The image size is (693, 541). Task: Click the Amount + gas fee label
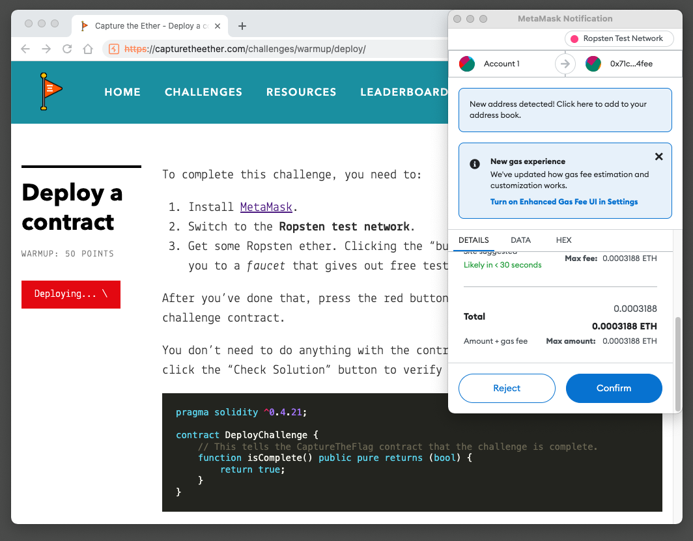click(x=496, y=341)
